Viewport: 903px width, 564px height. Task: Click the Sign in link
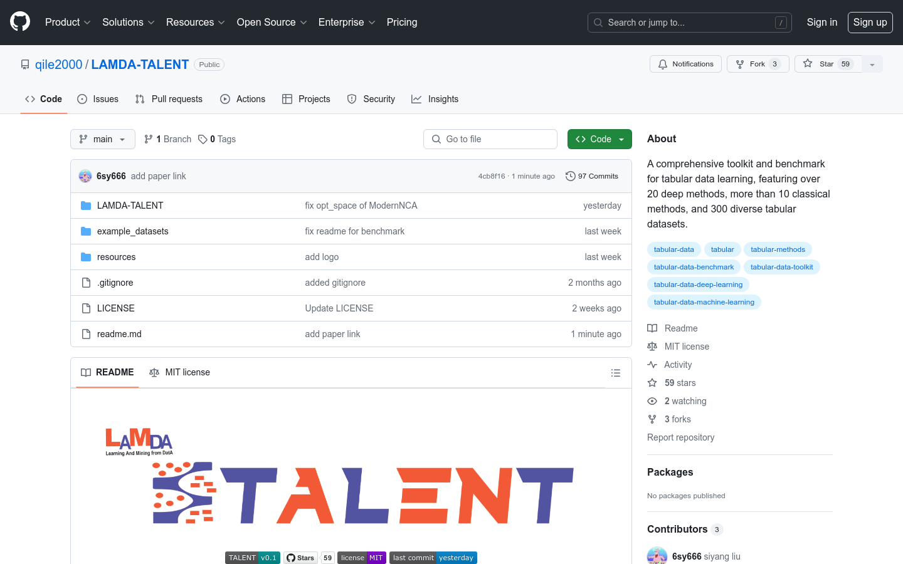(822, 22)
